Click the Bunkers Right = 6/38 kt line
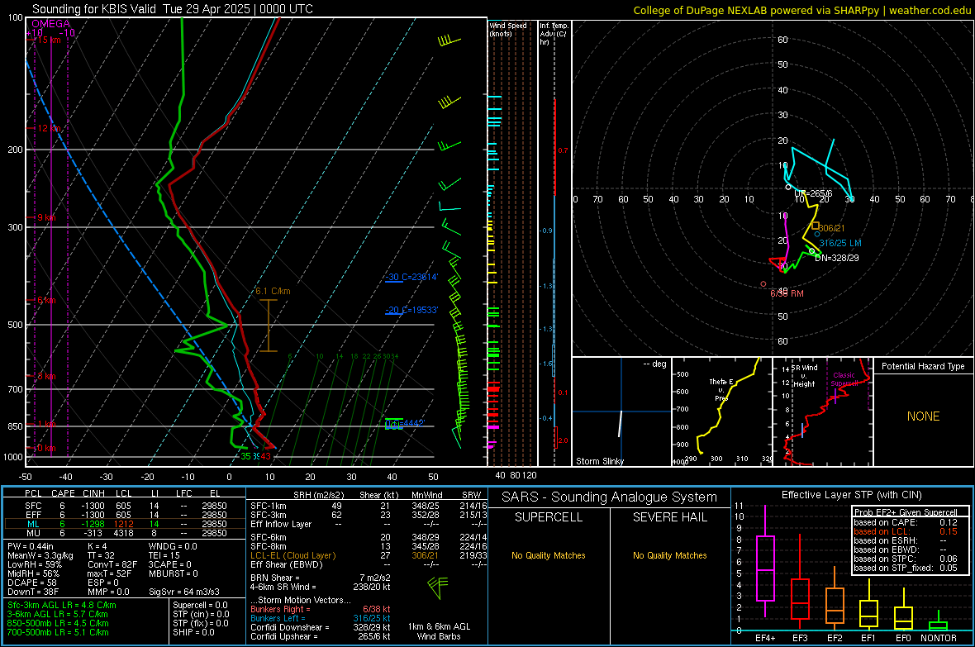 [321, 609]
